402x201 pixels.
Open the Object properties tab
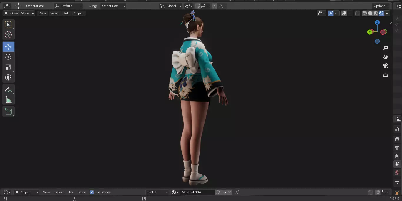(x=397, y=193)
